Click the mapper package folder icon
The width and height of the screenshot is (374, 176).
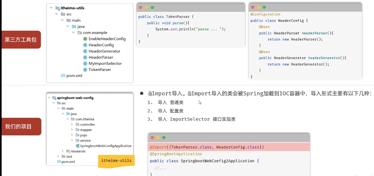click(x=77, y=130)
